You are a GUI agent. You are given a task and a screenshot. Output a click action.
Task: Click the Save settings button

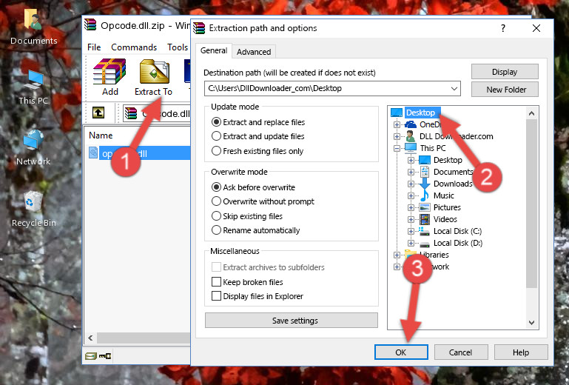(x=292, y=321)
